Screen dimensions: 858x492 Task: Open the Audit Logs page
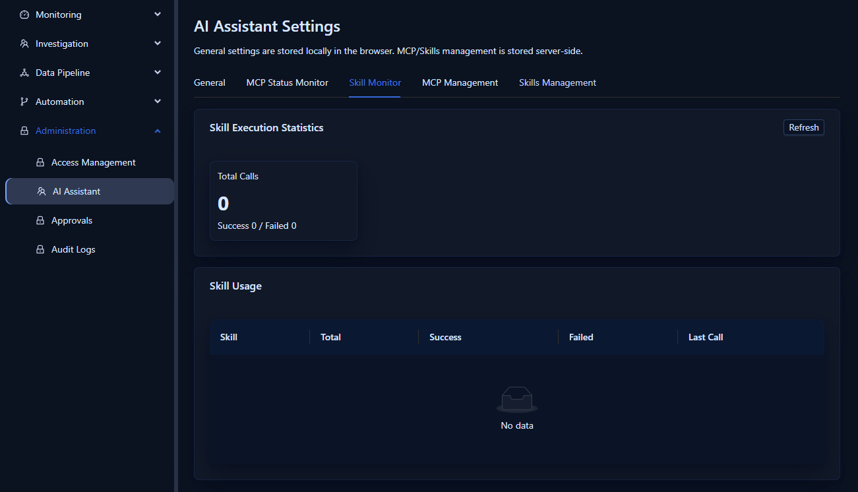[x=90, y=249]
